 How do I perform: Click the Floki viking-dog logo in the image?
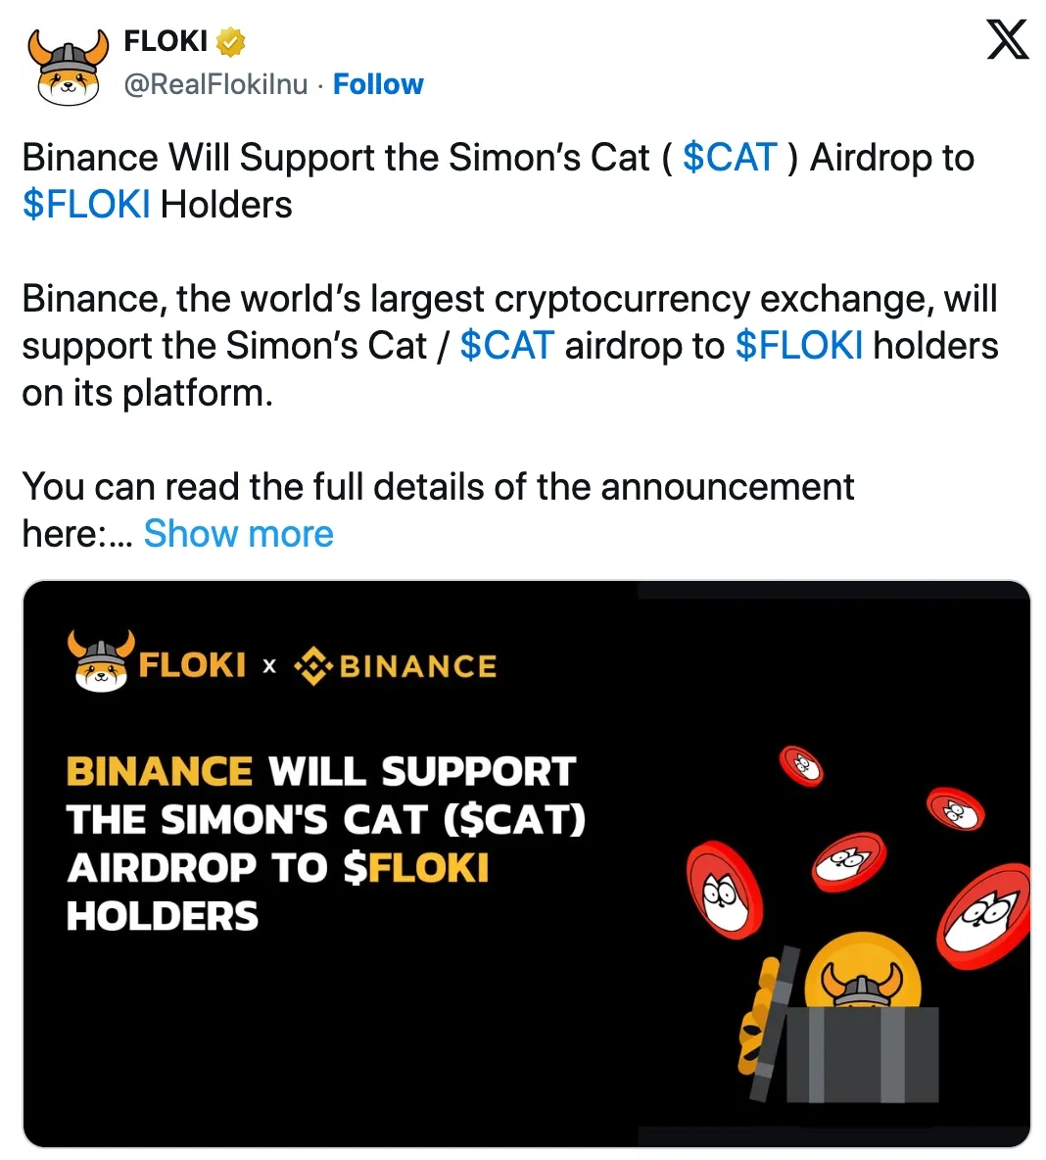tap(101, 664)
